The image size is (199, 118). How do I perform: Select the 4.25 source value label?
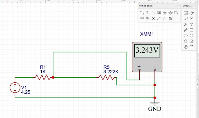pyautogui.click(x=25, y=92)
